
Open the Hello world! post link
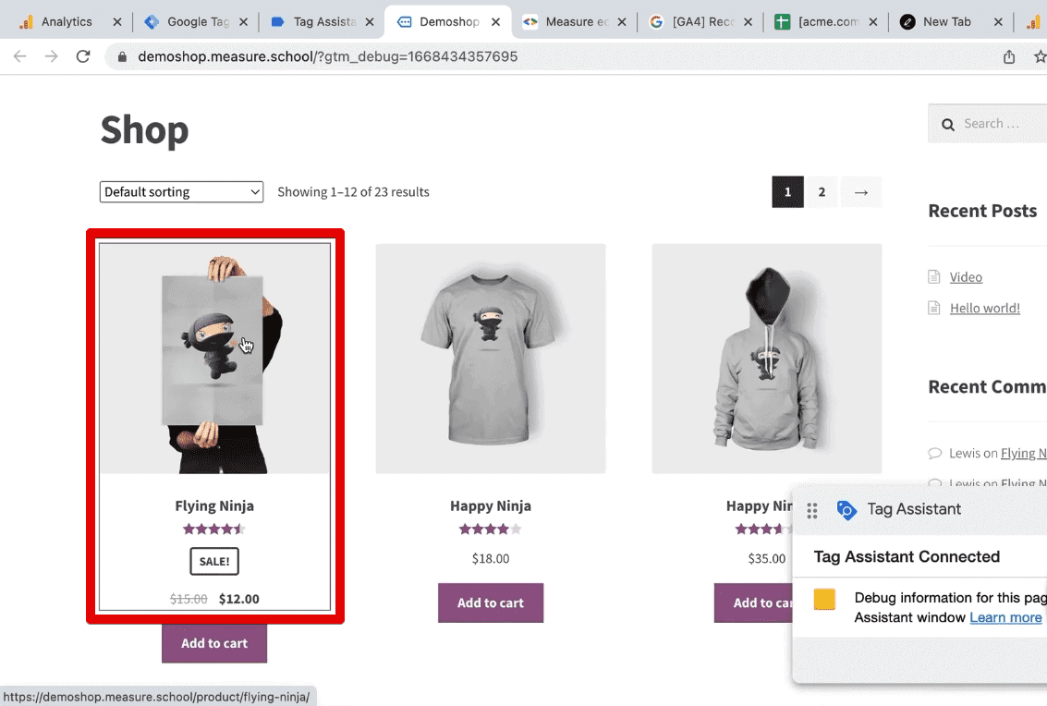(x=985, y=308)
